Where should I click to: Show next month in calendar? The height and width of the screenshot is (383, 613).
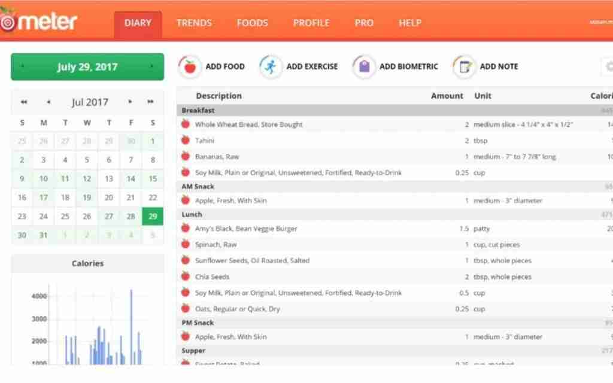(130, 102)
